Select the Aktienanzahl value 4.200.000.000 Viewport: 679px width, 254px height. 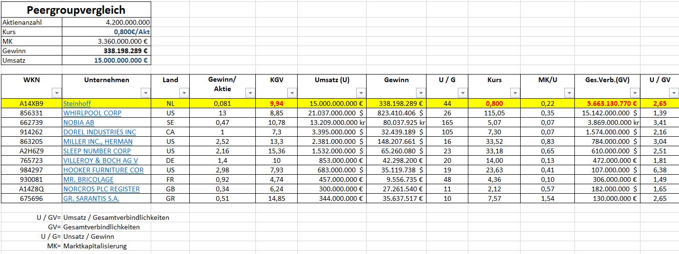tap(107, 22)
